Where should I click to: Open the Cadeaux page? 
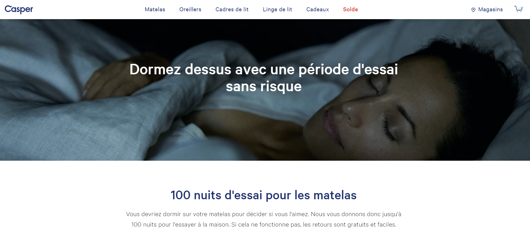coord(318,9)
